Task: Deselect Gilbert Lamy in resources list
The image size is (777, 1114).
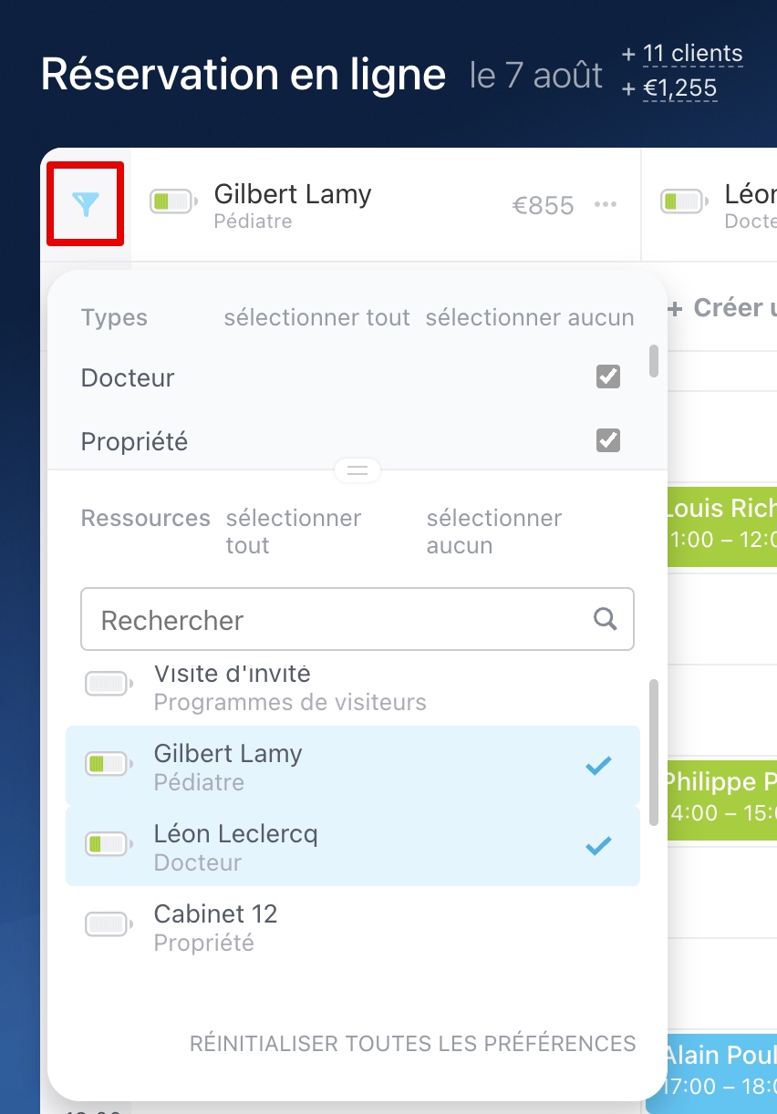Action: coord(352,767)
